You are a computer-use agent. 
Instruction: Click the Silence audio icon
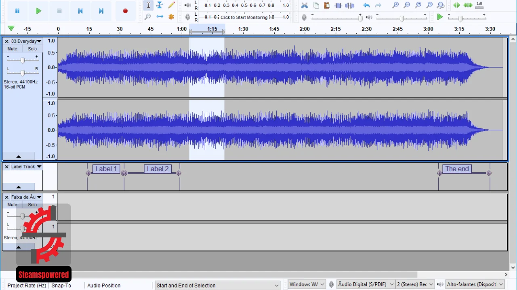(x=350, y=5)
